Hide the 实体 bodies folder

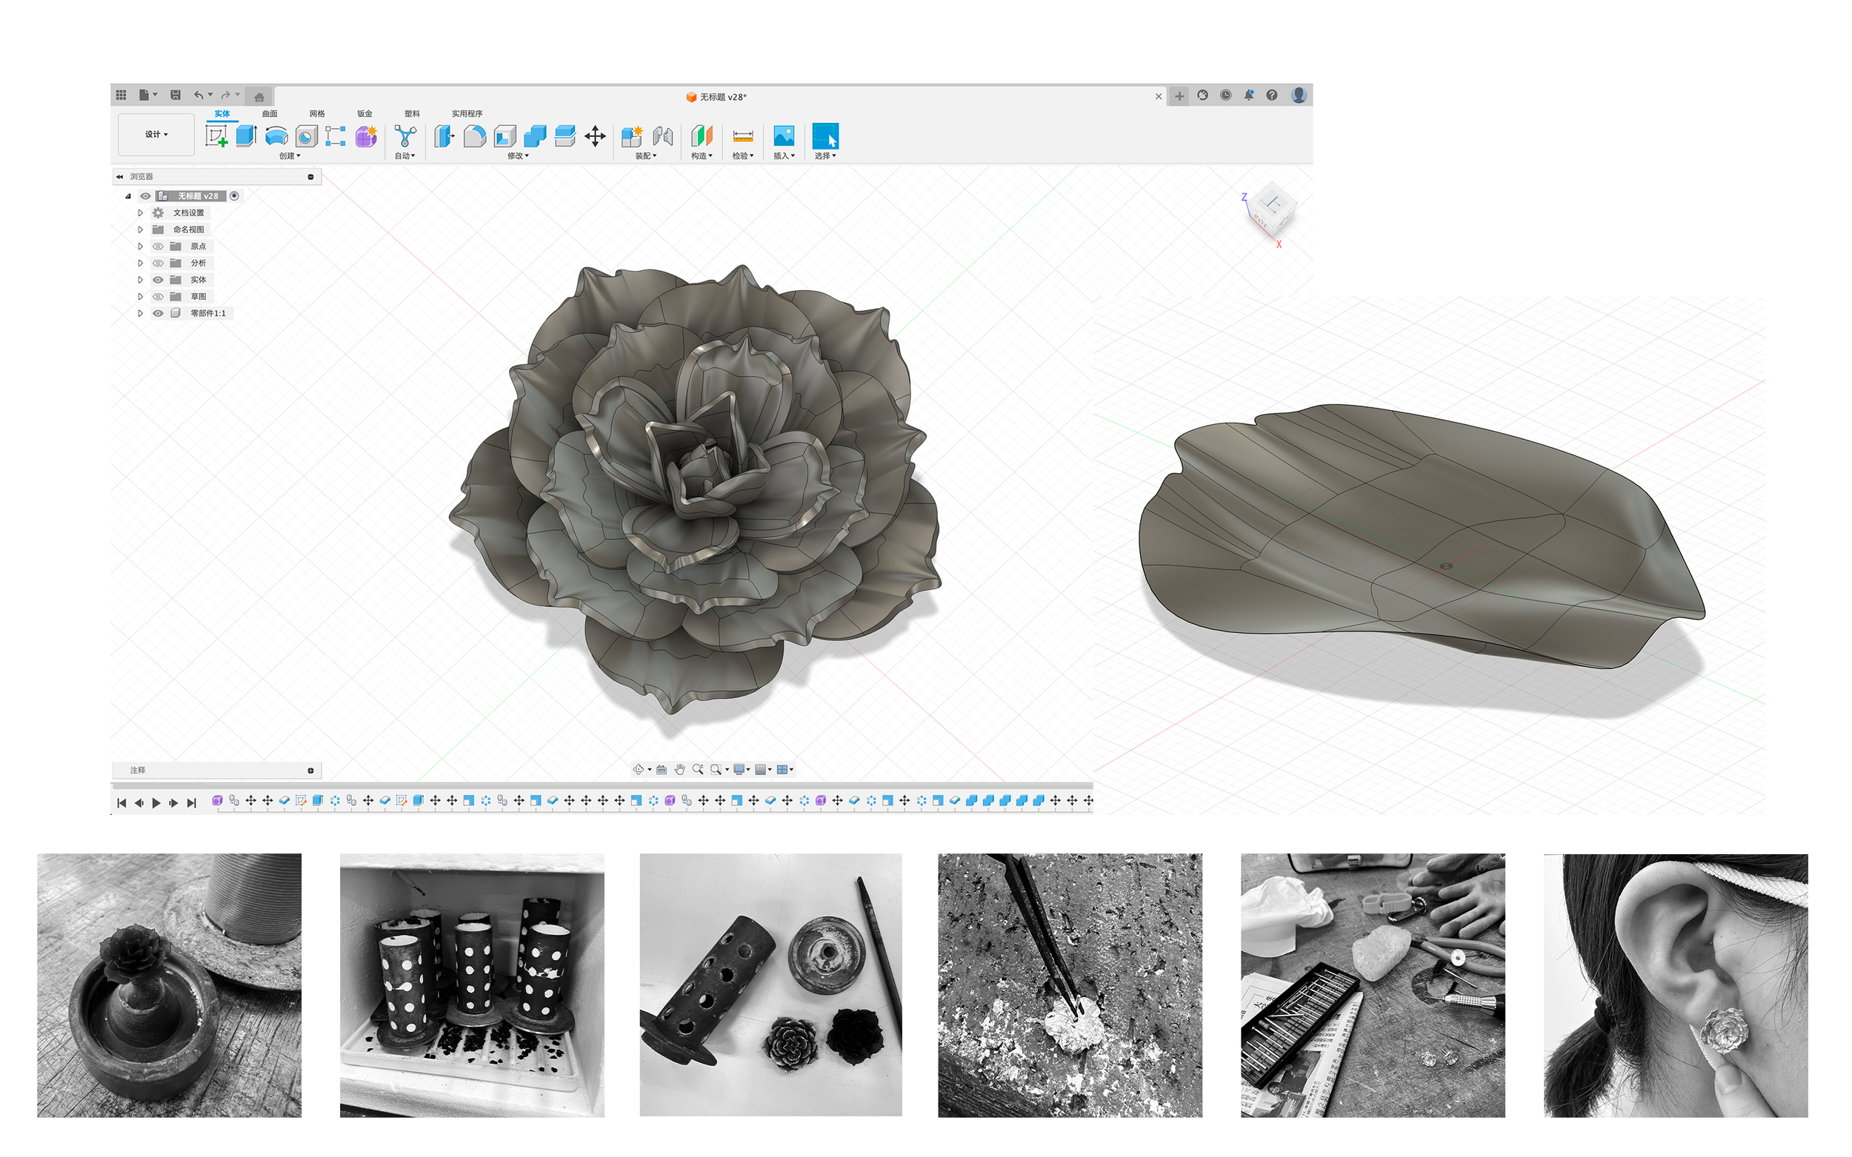(x=158, y=280)
